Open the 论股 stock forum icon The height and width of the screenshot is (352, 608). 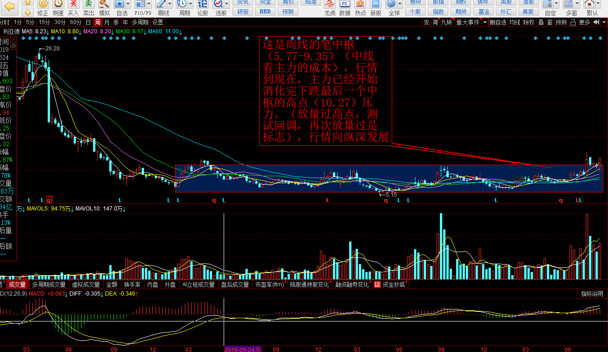(x=202, y=4)
